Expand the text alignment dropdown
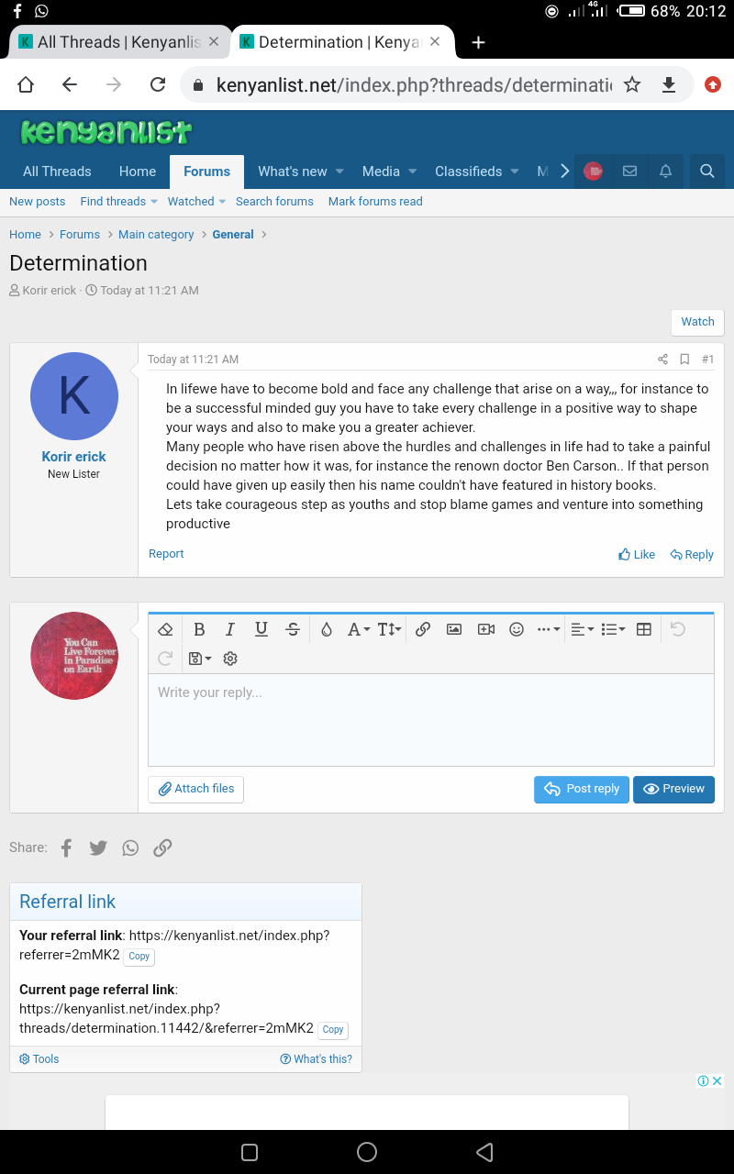This screenshot has width=734, height=1174. [583, 629]
